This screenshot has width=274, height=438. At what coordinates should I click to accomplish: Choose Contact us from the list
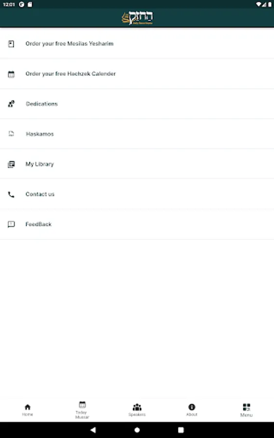click(x=137, y=194)
